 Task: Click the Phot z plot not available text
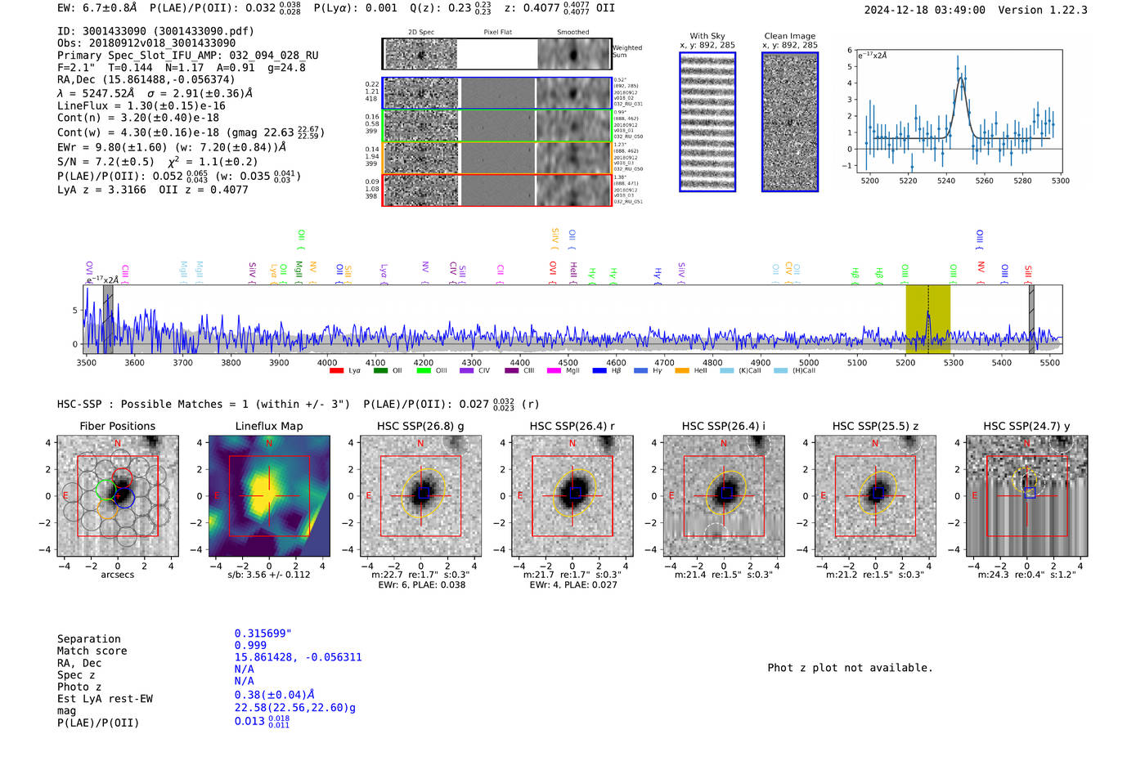point(850,668)
